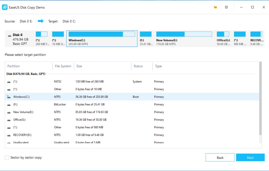This screenshot has width=269, height=171.
Task: Select 16 MB partition block in disk map
Action: 58,38
